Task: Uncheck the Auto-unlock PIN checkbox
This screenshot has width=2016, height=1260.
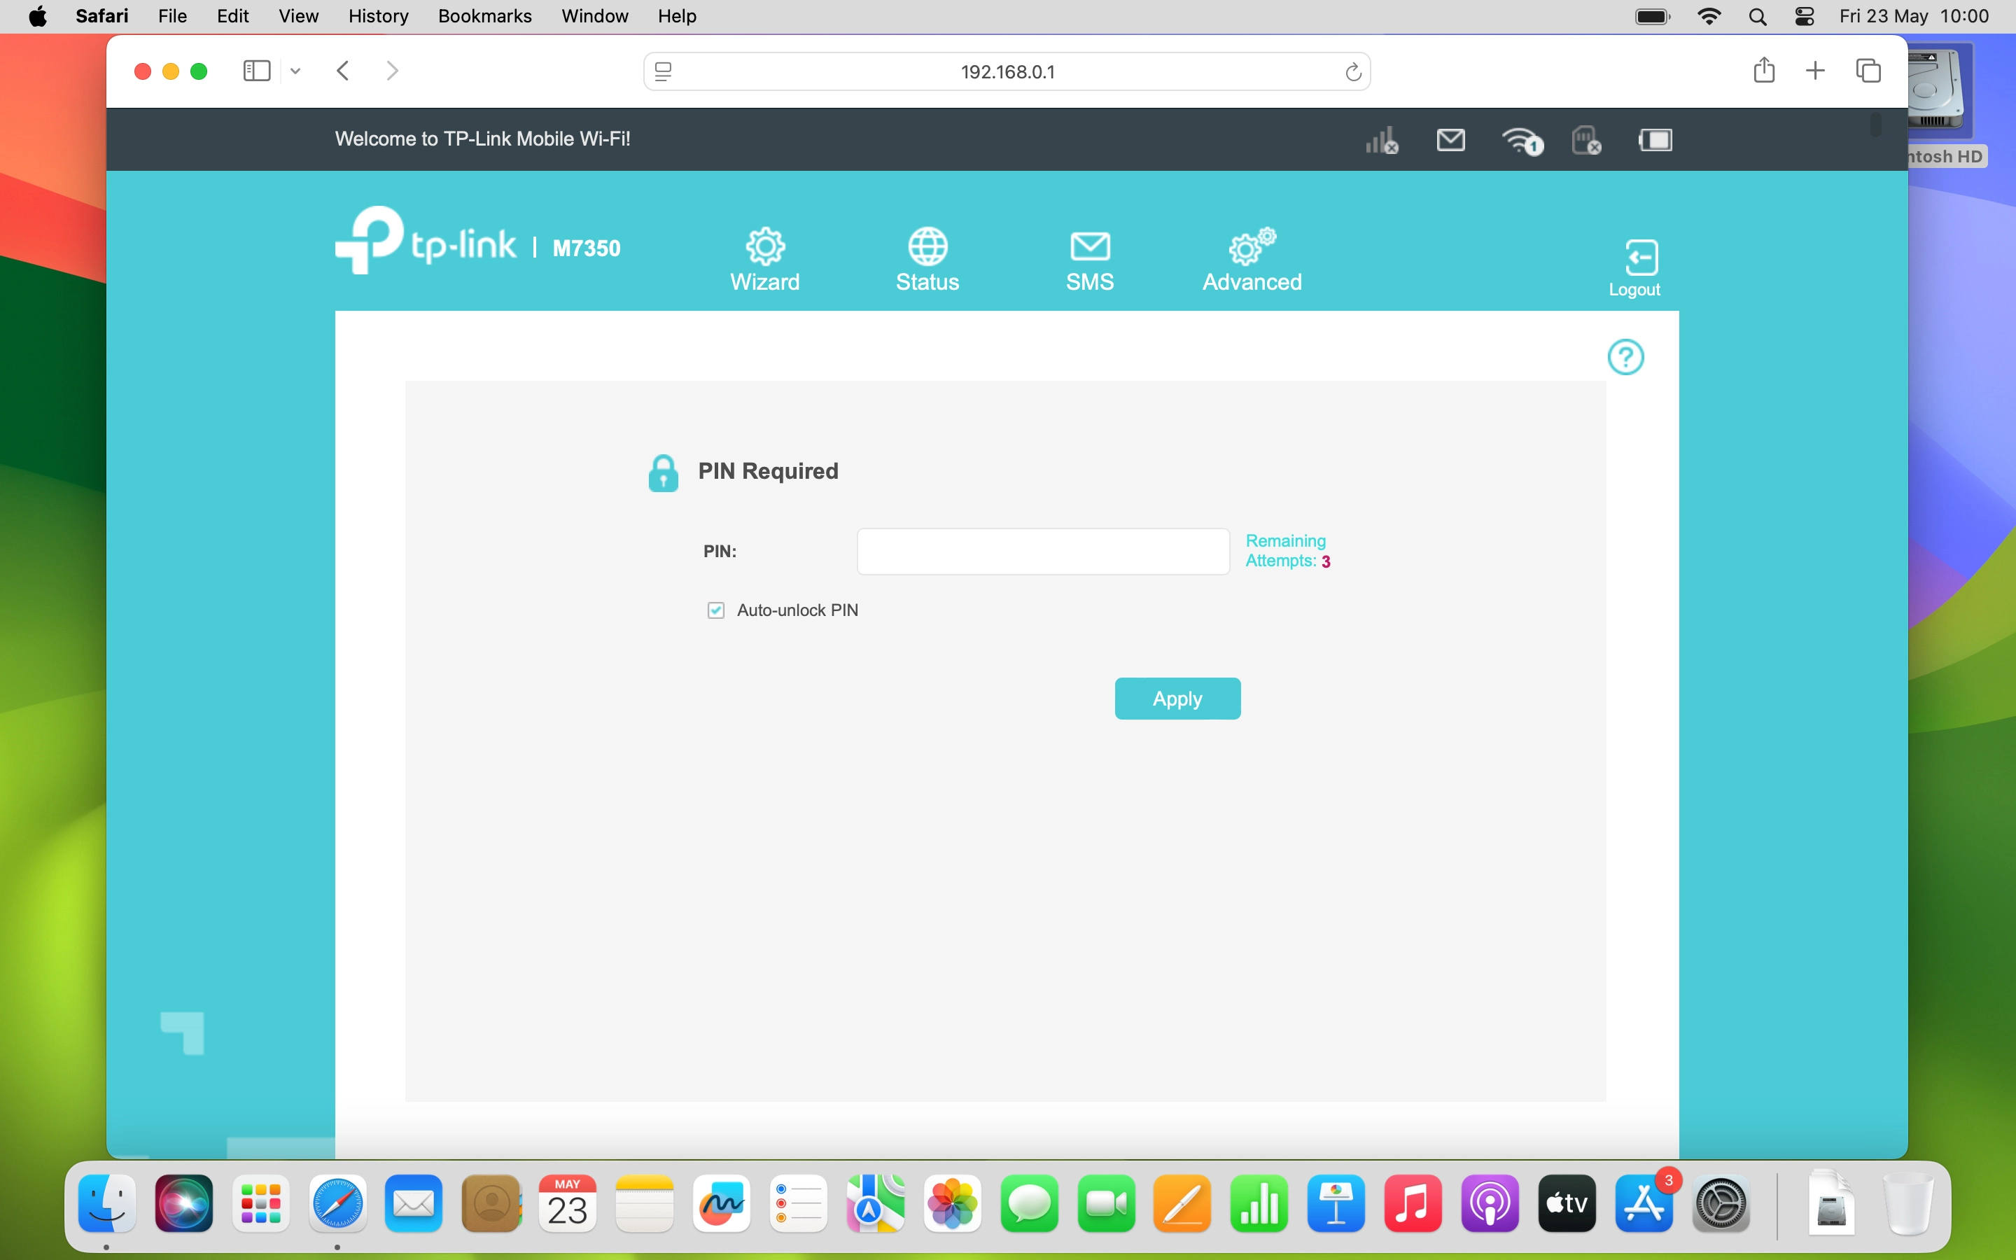Action: tap(716, 610)
